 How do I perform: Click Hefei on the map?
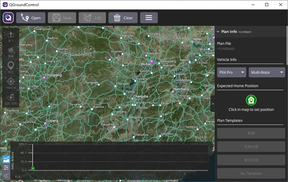tap(197, 39)
